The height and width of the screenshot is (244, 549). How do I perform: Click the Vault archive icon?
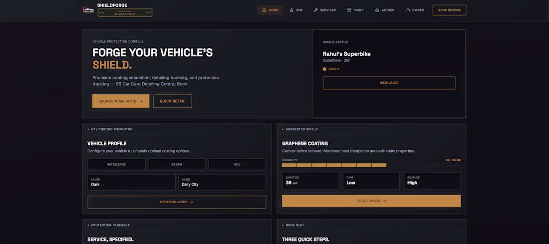(x=349, y=10)
